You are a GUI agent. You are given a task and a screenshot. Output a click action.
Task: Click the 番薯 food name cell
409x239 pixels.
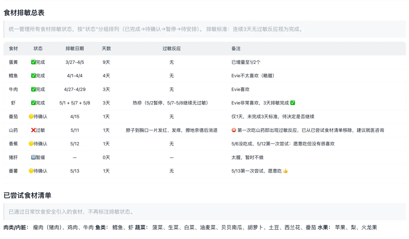(x=13, y=171)
